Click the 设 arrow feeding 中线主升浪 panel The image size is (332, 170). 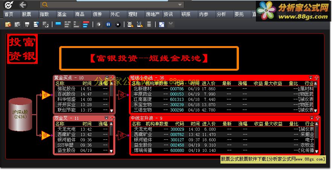[123, 135]
